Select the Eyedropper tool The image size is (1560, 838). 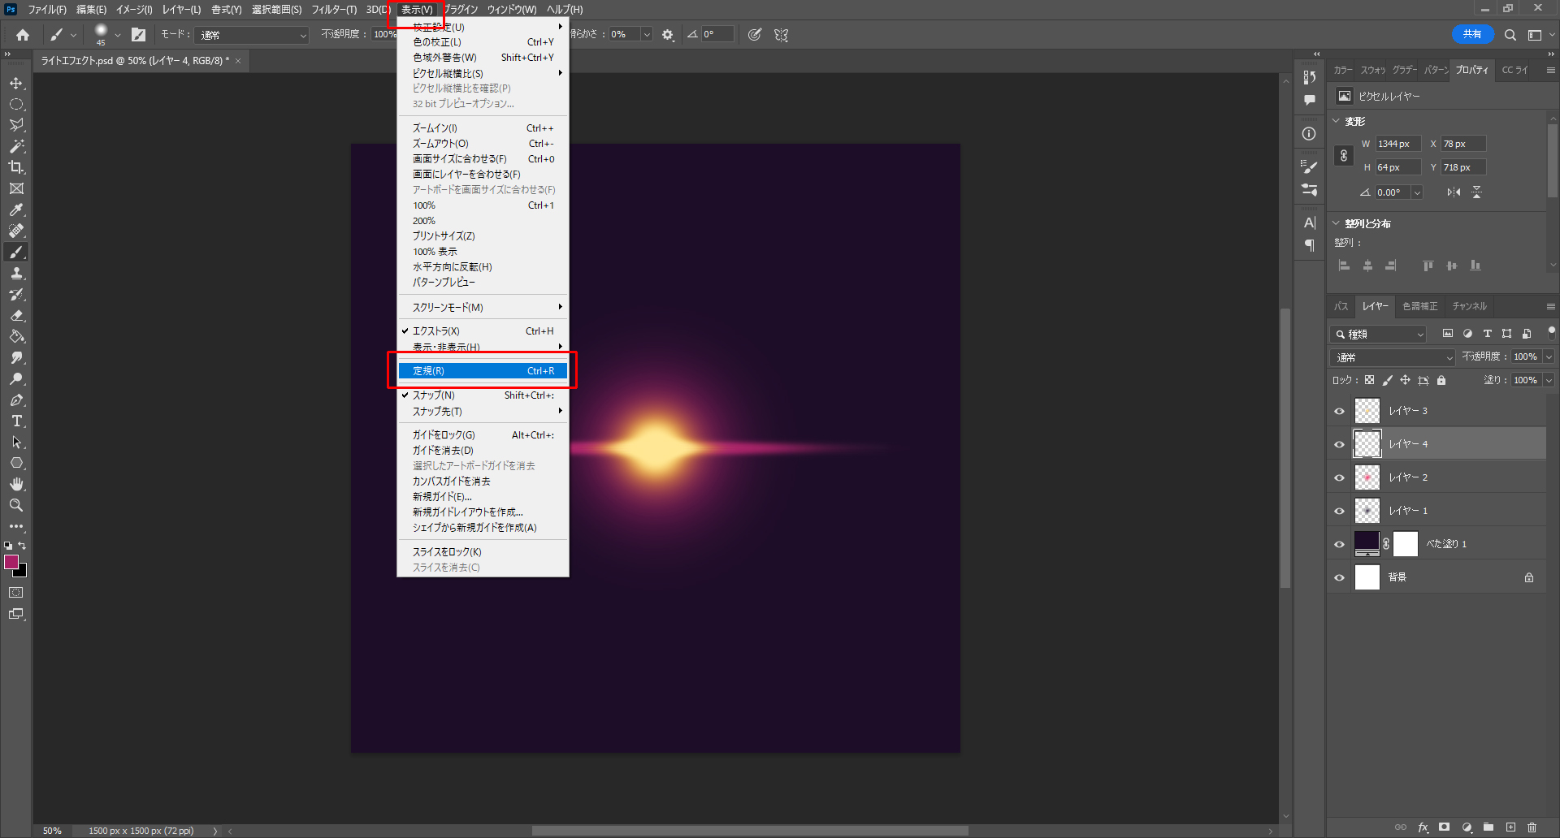(16, 209)
